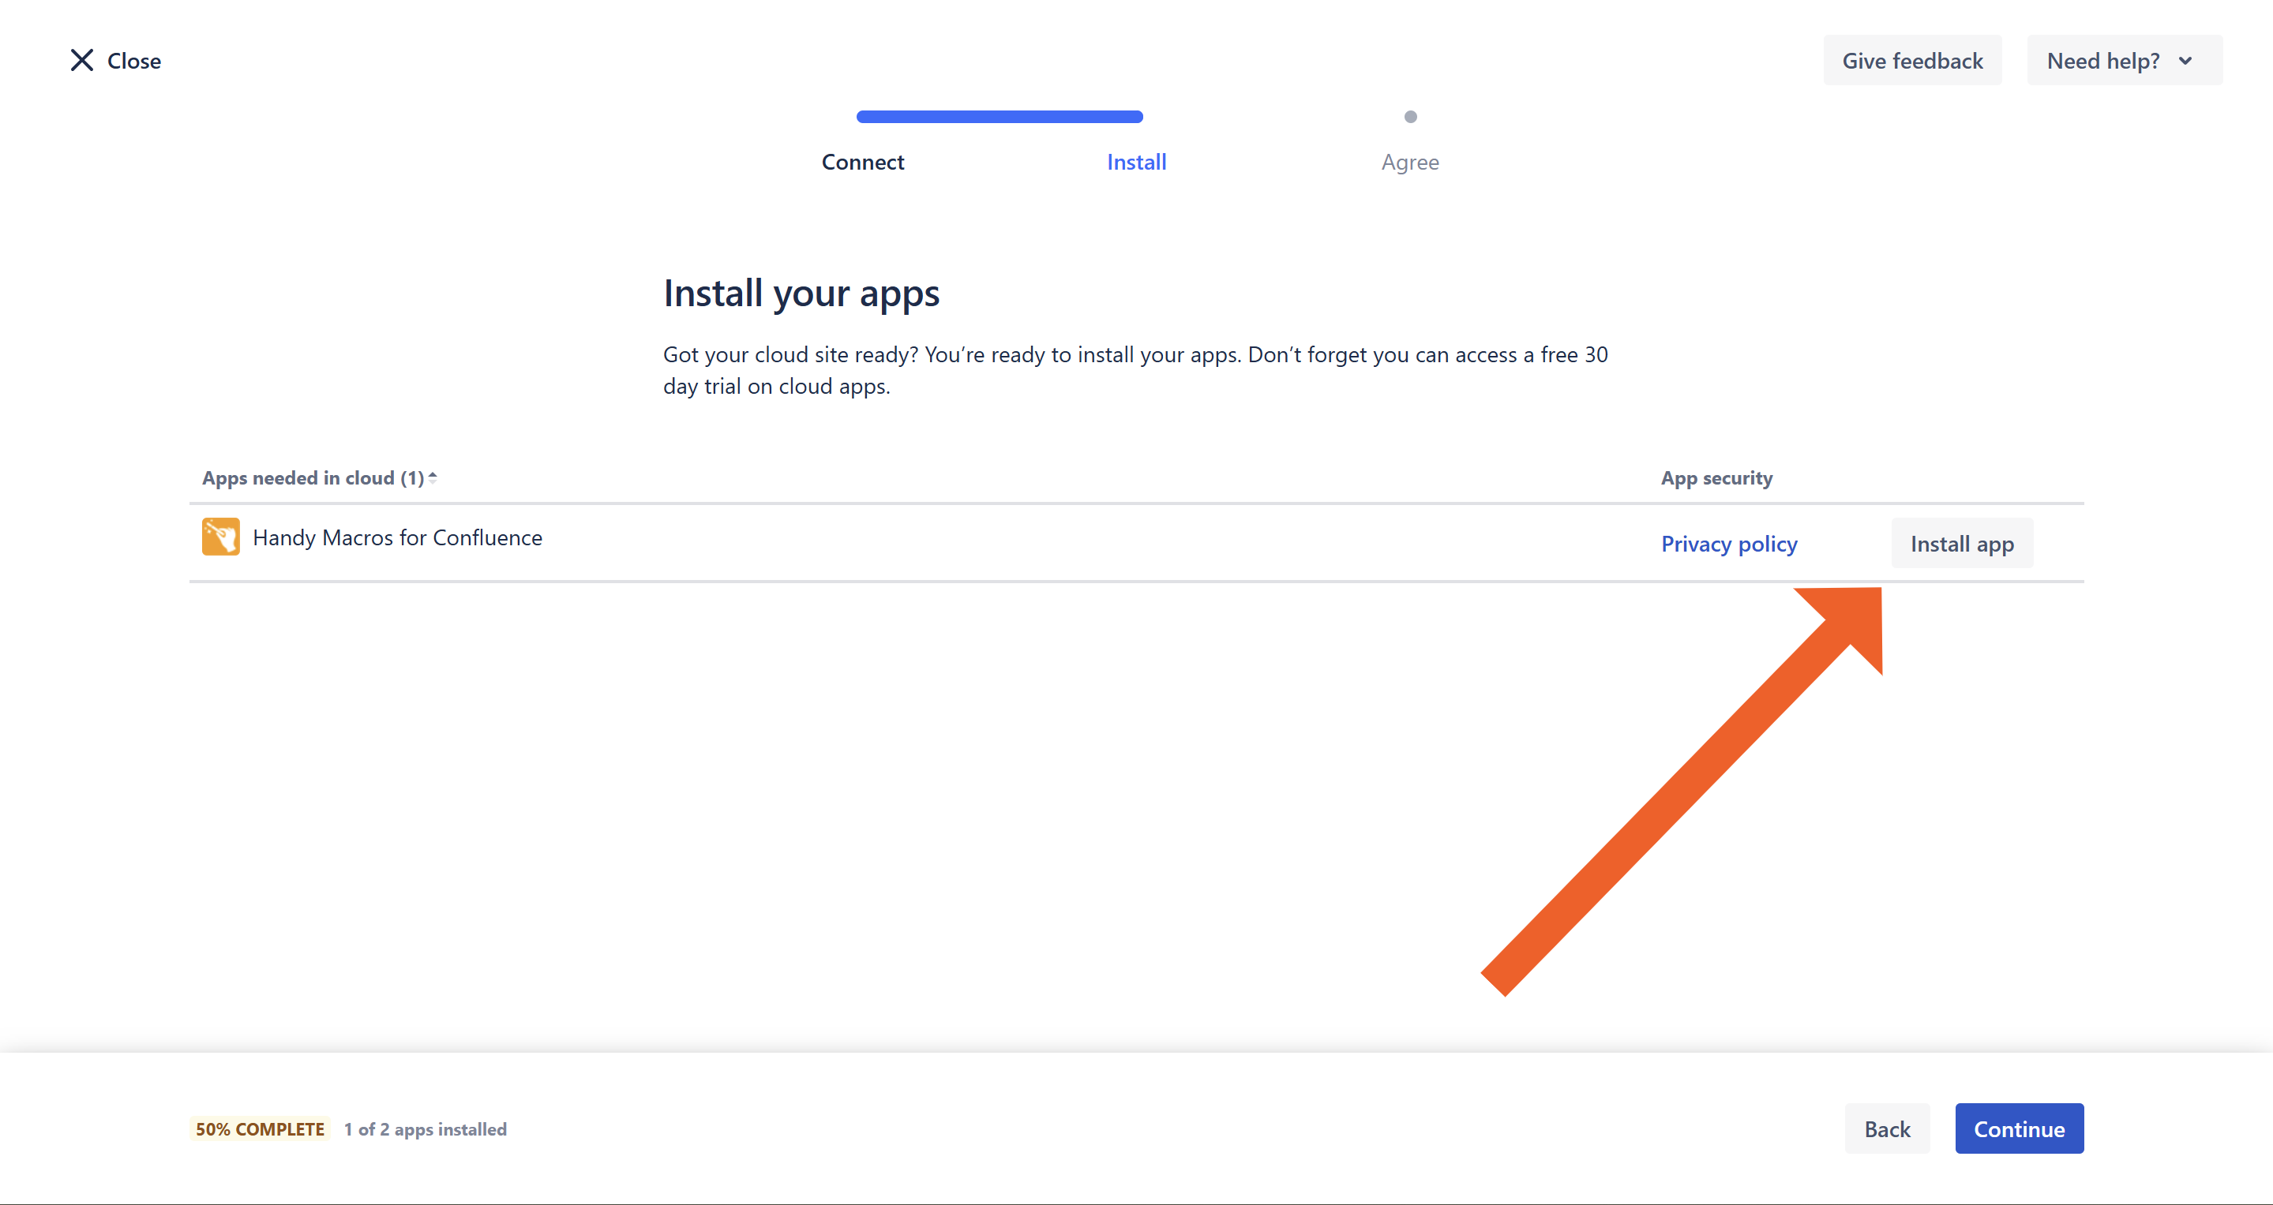Select the Agree step label
Viewport: 2273px width, 1205px height.
point(1409,163)
